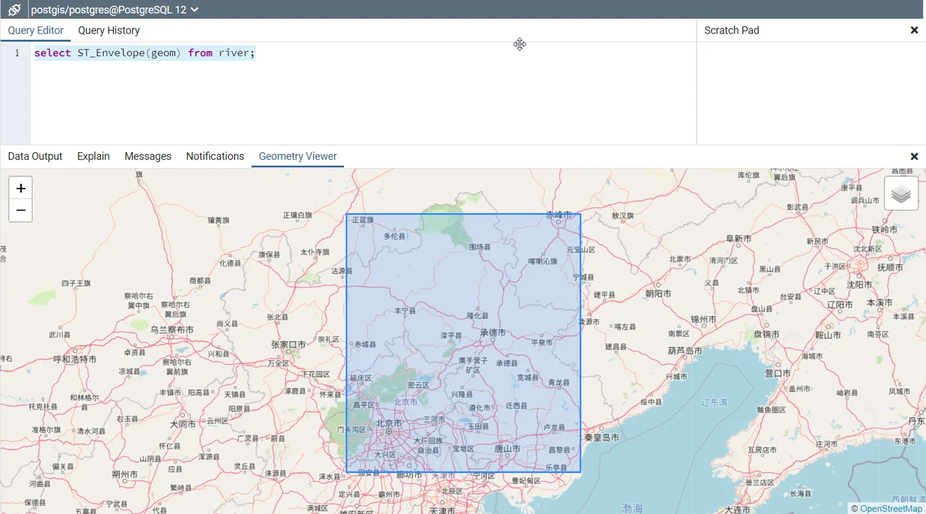Open the connection dropdown postgis/postgres@PostgreSQL 12
Viewport: 926px width, 514px height.
click(x=115, y=9)
